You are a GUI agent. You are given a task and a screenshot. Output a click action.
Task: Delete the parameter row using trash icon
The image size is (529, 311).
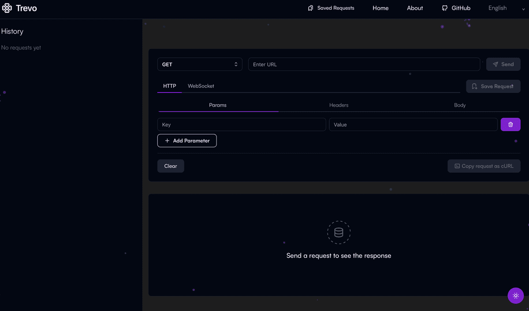click(x=510, y=124)
